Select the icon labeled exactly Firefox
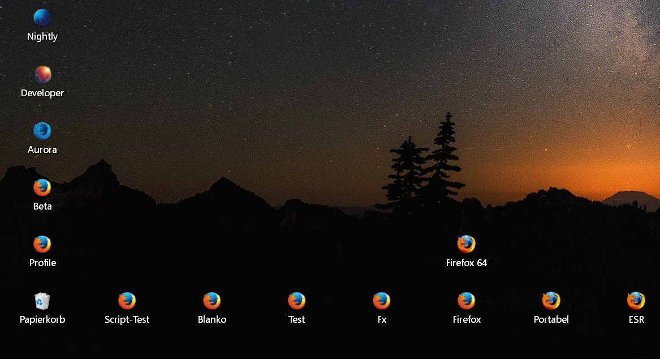This screenshot has height=359, width=660. click(x=467, y=301)
